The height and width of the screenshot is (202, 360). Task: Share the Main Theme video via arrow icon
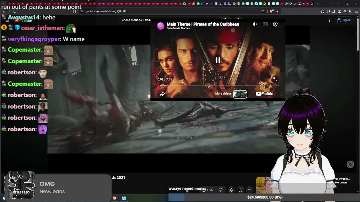click(162, 94)
